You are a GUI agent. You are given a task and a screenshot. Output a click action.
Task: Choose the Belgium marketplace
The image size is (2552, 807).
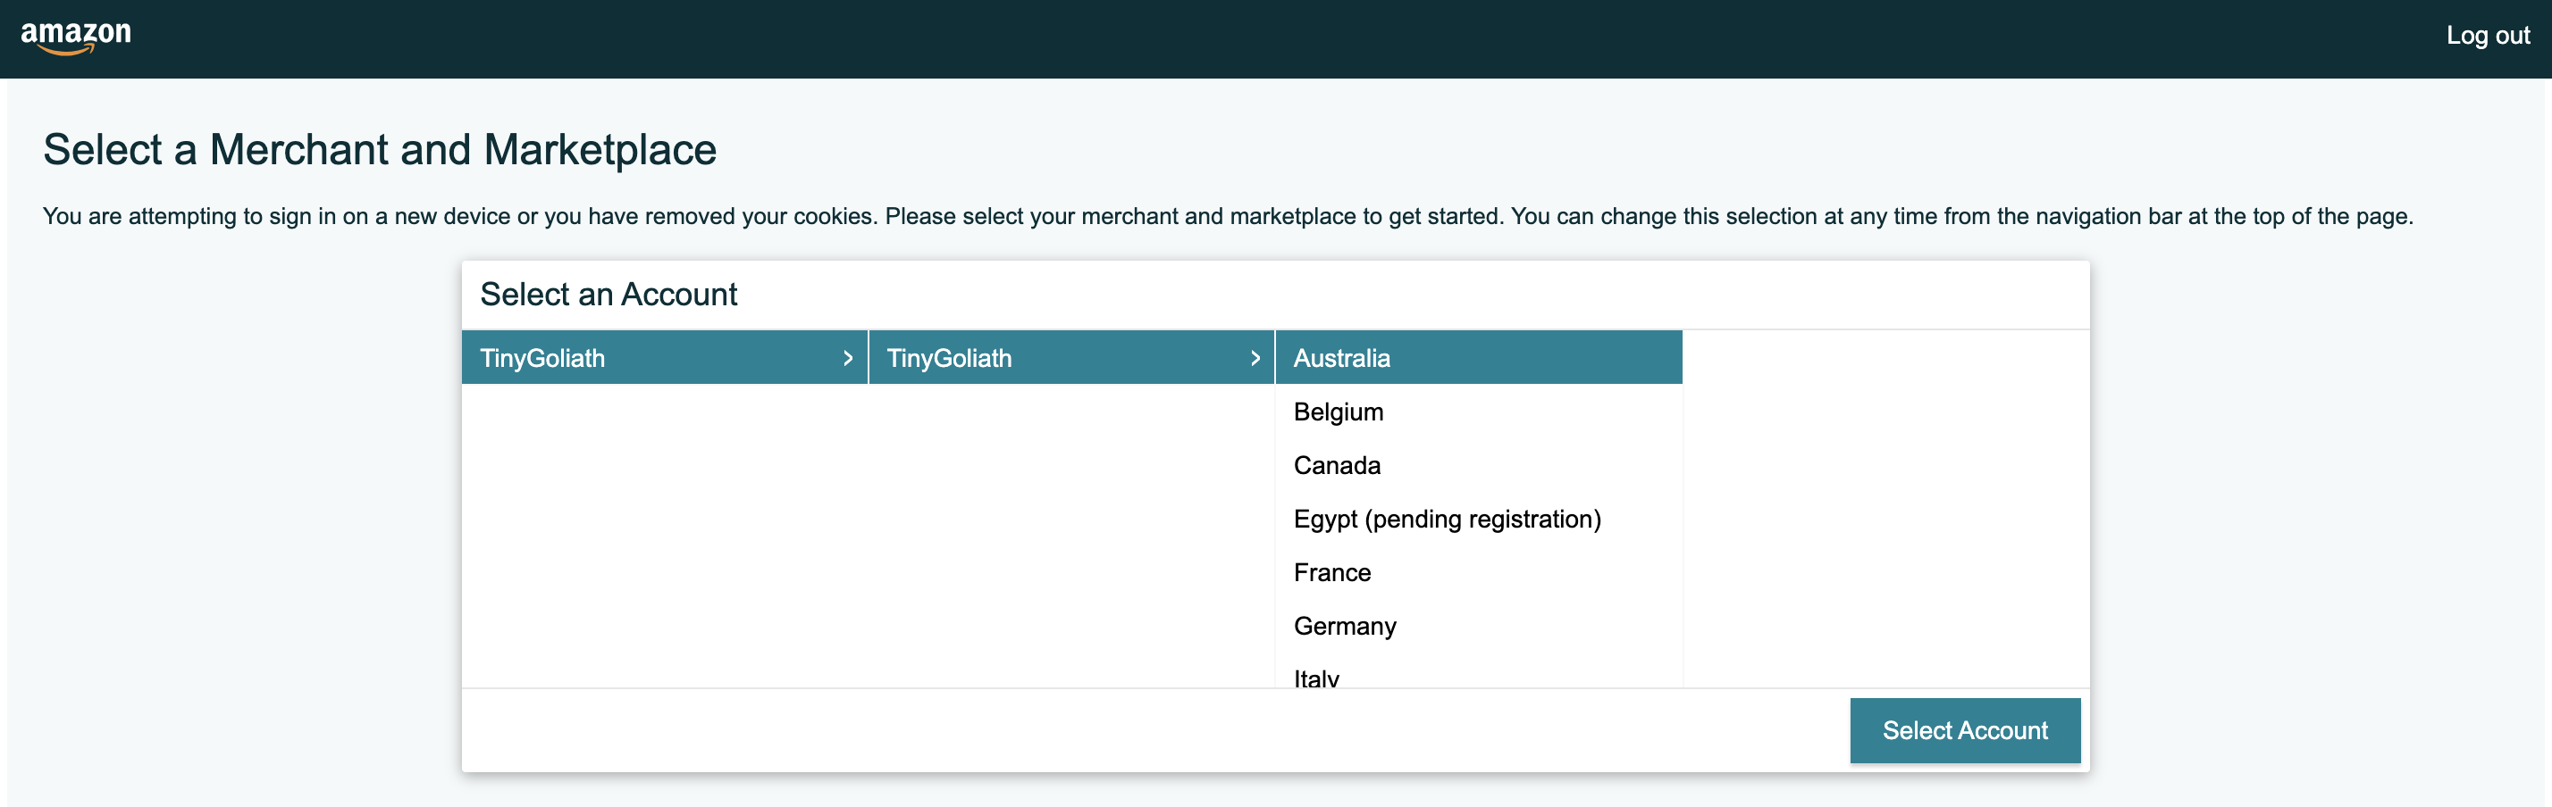tap(1338, 412)
